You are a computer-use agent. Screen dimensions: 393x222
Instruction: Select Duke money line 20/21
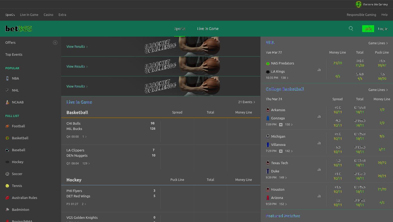pos(382,176)
